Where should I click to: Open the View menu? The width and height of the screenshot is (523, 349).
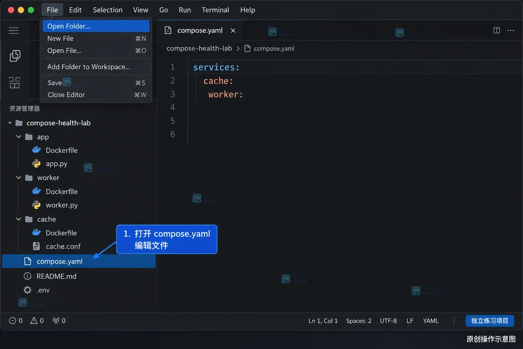[141, 10]
